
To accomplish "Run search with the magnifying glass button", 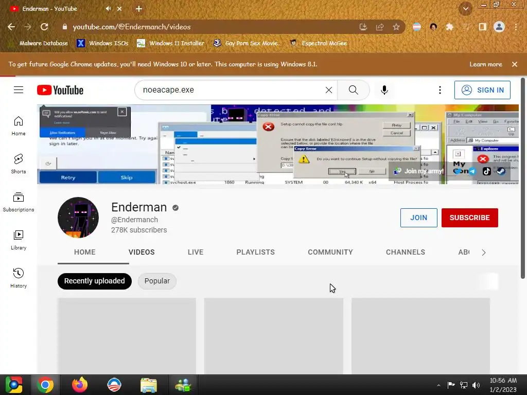I will [353, 90].
